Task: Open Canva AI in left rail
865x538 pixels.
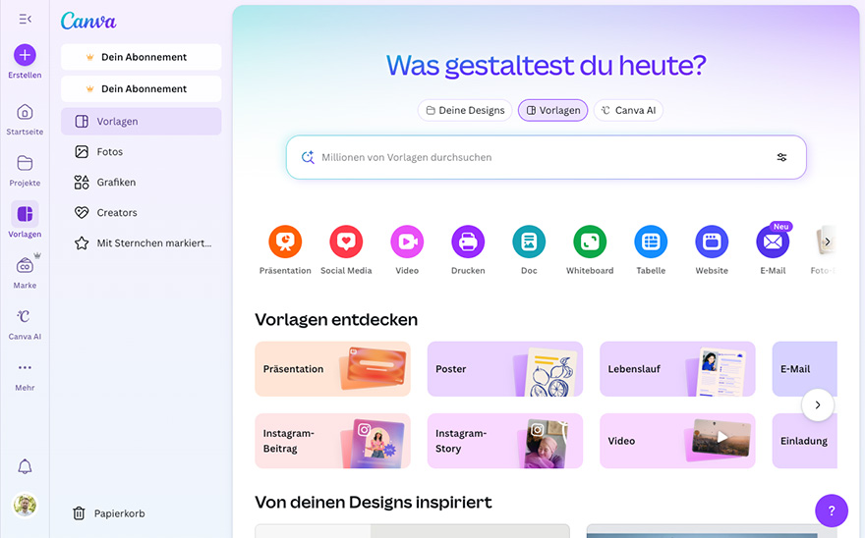Action: (x=25, y=316)
